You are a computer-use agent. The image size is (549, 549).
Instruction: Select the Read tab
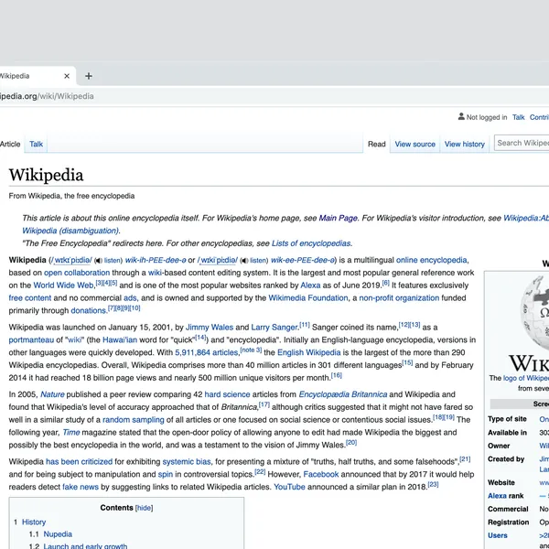[x=376, y=144]
